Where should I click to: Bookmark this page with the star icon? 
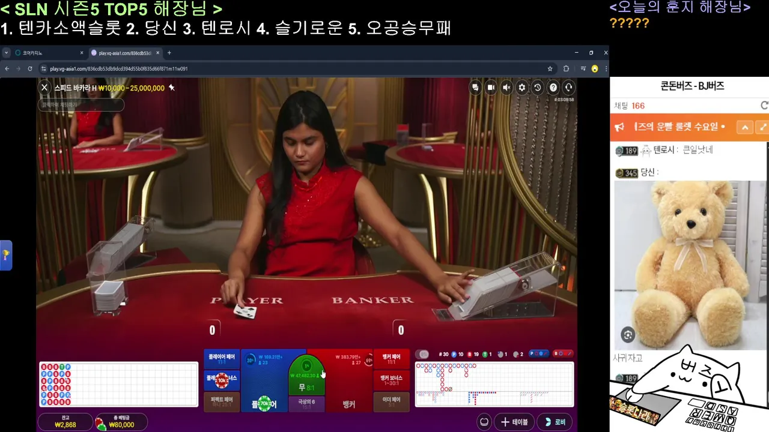coord(550,68)
